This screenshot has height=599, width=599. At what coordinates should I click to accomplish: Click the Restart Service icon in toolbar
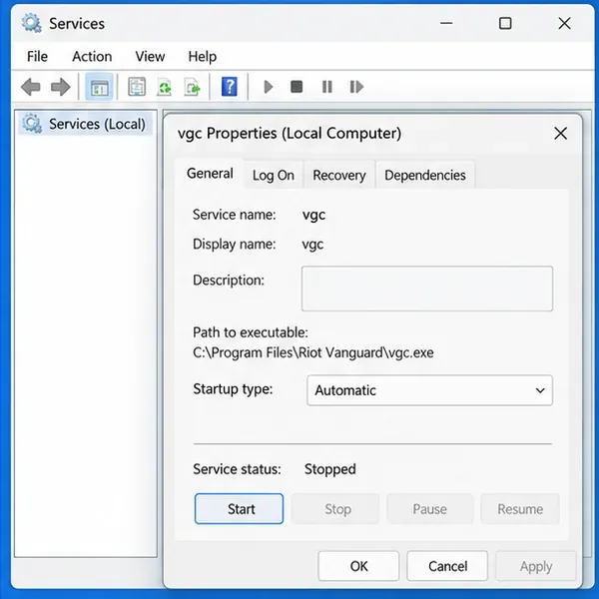(x=356, y=87)
